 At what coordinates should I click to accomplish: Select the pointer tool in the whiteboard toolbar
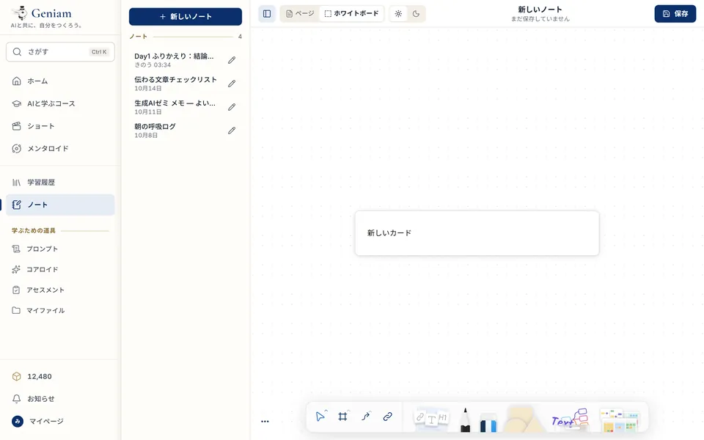pos(320,417)
